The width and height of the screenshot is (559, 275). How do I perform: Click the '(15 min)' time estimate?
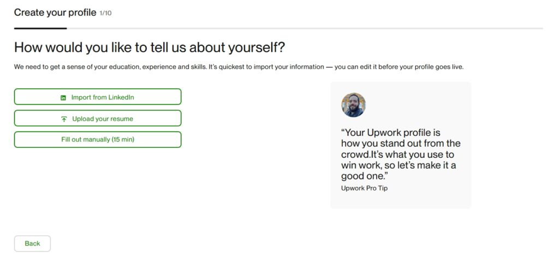123,140
